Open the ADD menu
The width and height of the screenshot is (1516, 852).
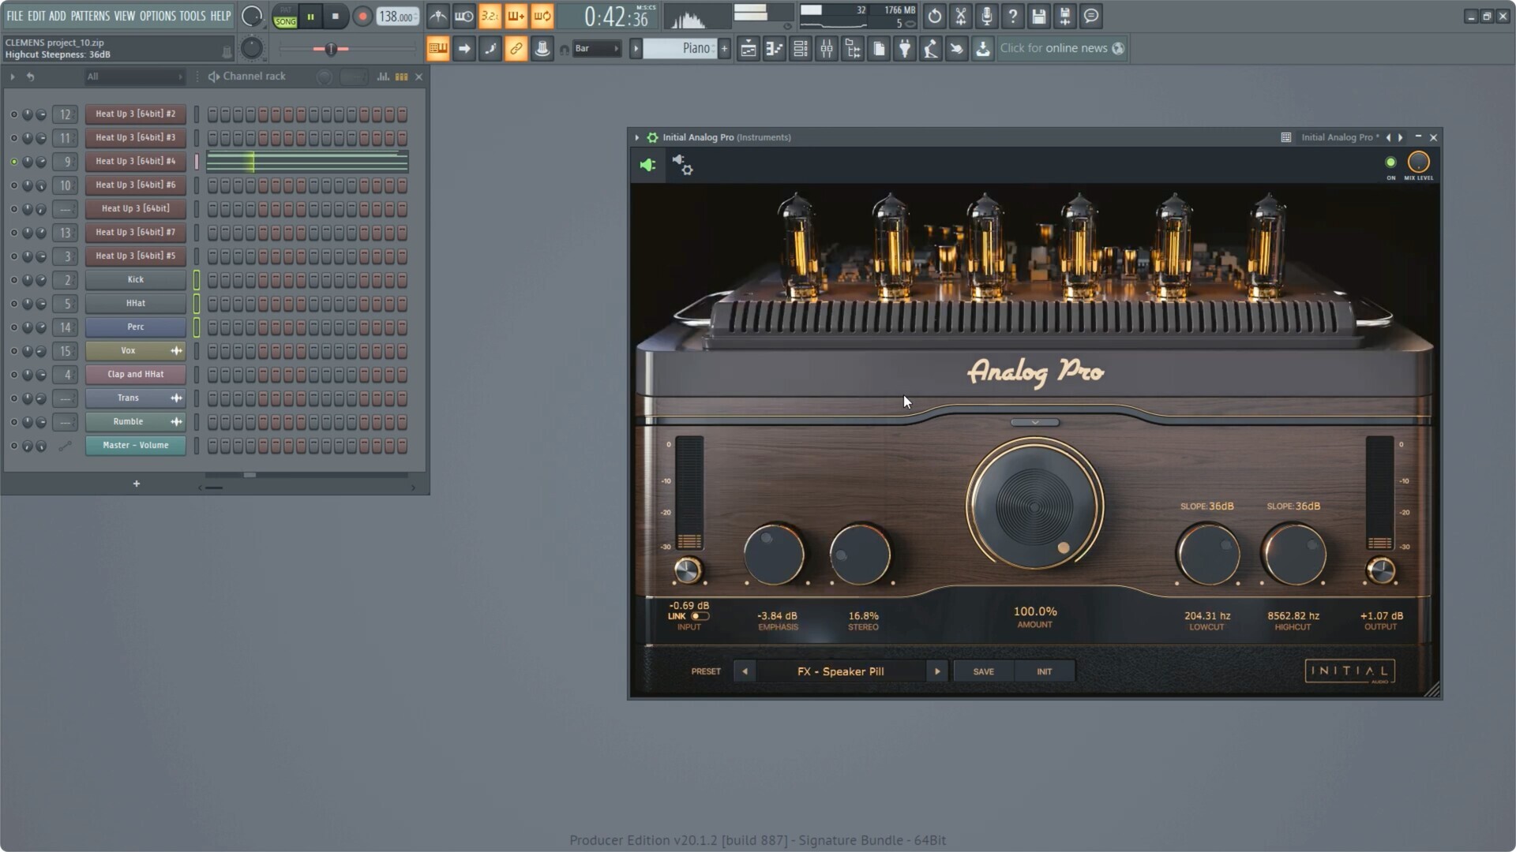pos(58,16)
